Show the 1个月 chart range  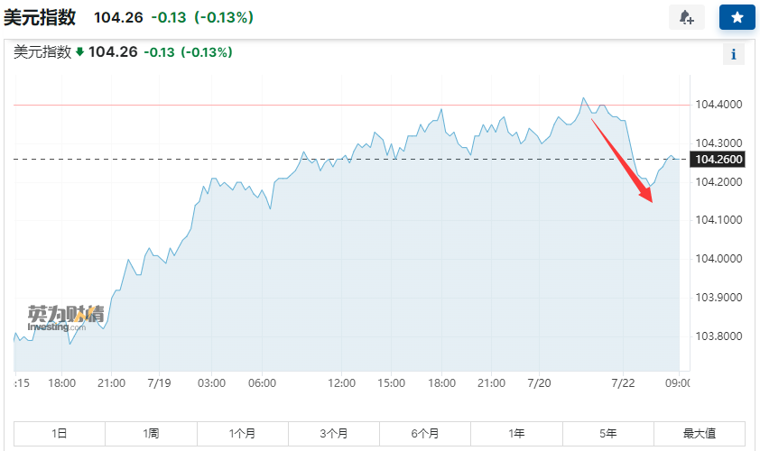pos(242,434)
